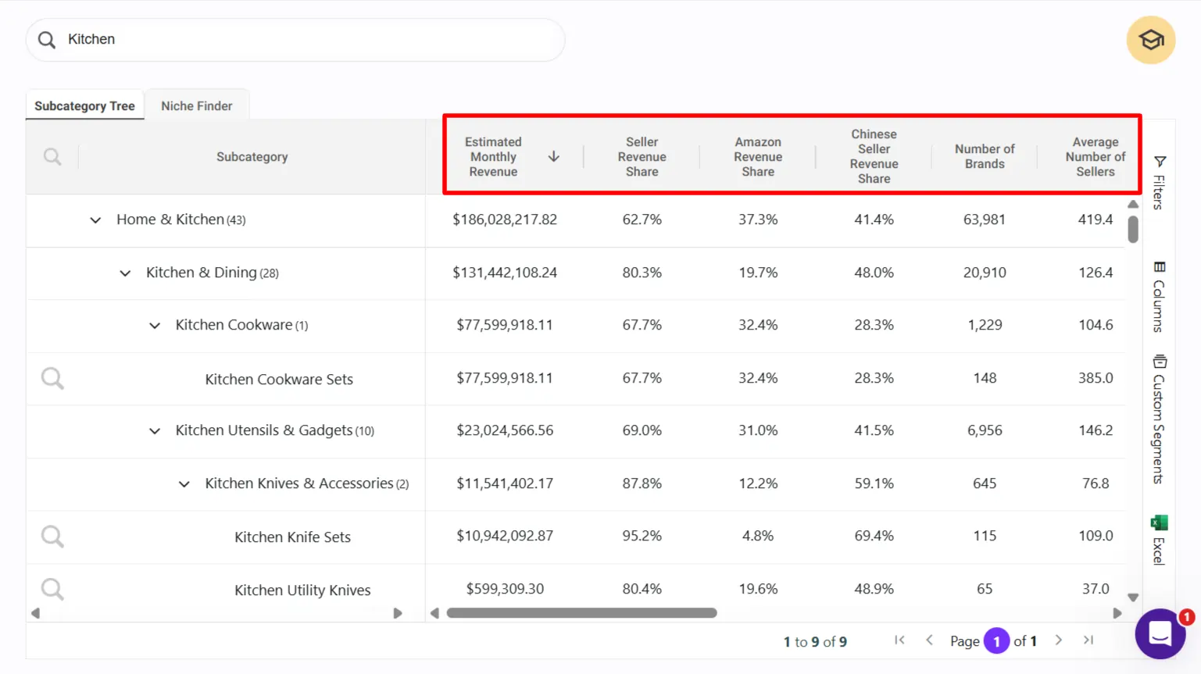Viewport: 1201px width, 674px height.
Task: Select the Subcategory Tree tab
Action: (x=84, y=105)
